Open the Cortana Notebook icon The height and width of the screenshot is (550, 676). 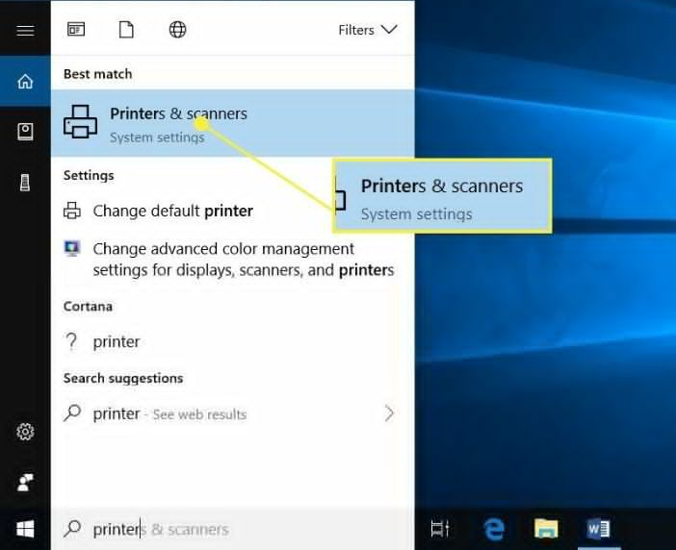25,132
